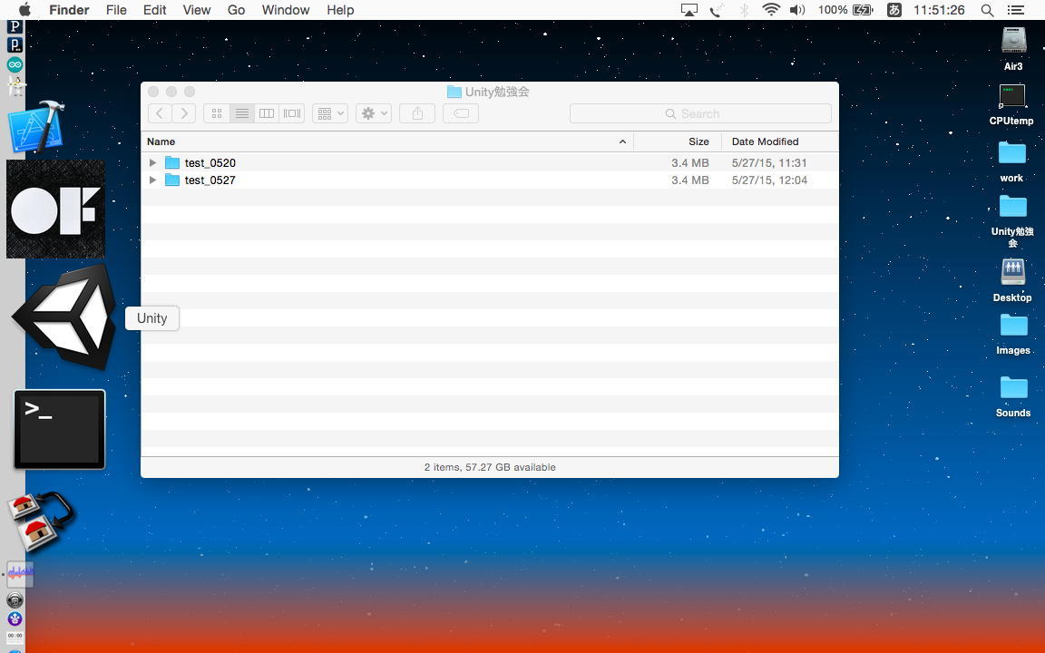
Task: Click the Edit Tags toolbar button
Action: click(x=461, y=113)
